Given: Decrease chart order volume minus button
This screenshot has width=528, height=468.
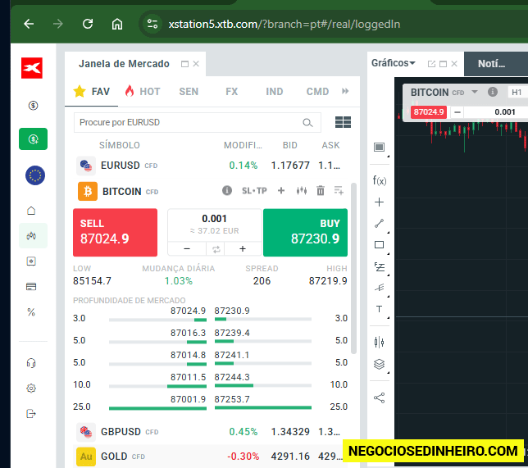Looking at the screenshot, I should (457, 111).
